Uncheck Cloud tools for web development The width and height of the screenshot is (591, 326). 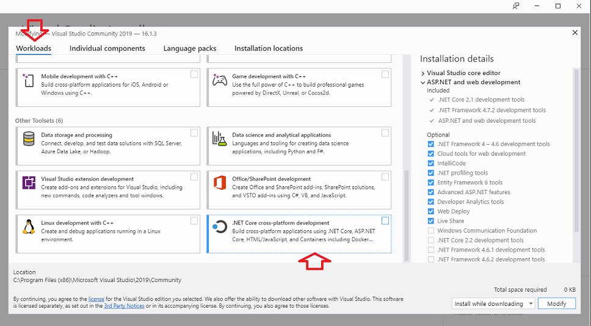click(431, 154)
